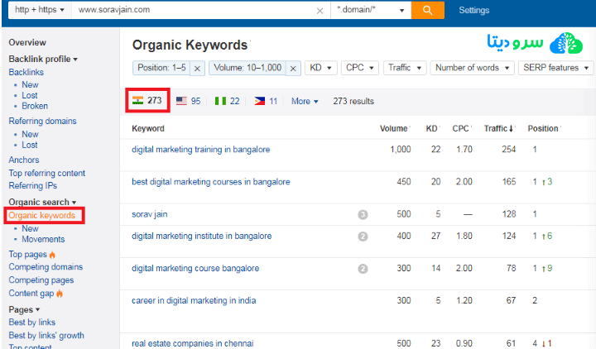
Task: Expand the More countries dropdown
Action: coord(305,101)
